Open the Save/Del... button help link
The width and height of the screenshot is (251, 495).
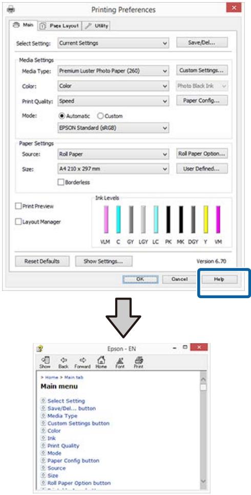click(71, 408)
